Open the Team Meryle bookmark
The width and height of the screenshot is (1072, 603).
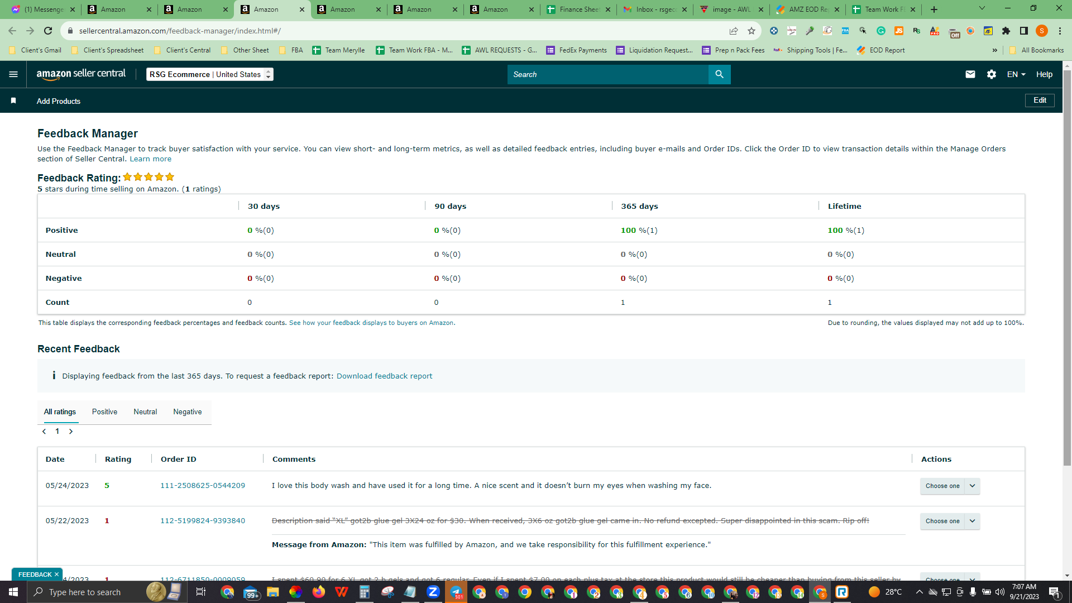(338, 50)
